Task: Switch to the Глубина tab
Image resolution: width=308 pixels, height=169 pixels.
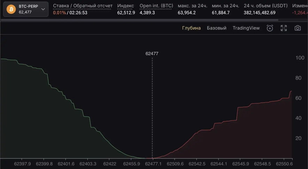Action: [x=191, y=28]
